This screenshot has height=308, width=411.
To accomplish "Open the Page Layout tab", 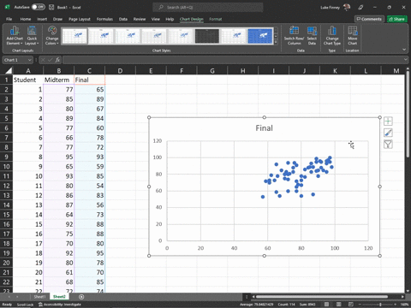I will [80, 19].
